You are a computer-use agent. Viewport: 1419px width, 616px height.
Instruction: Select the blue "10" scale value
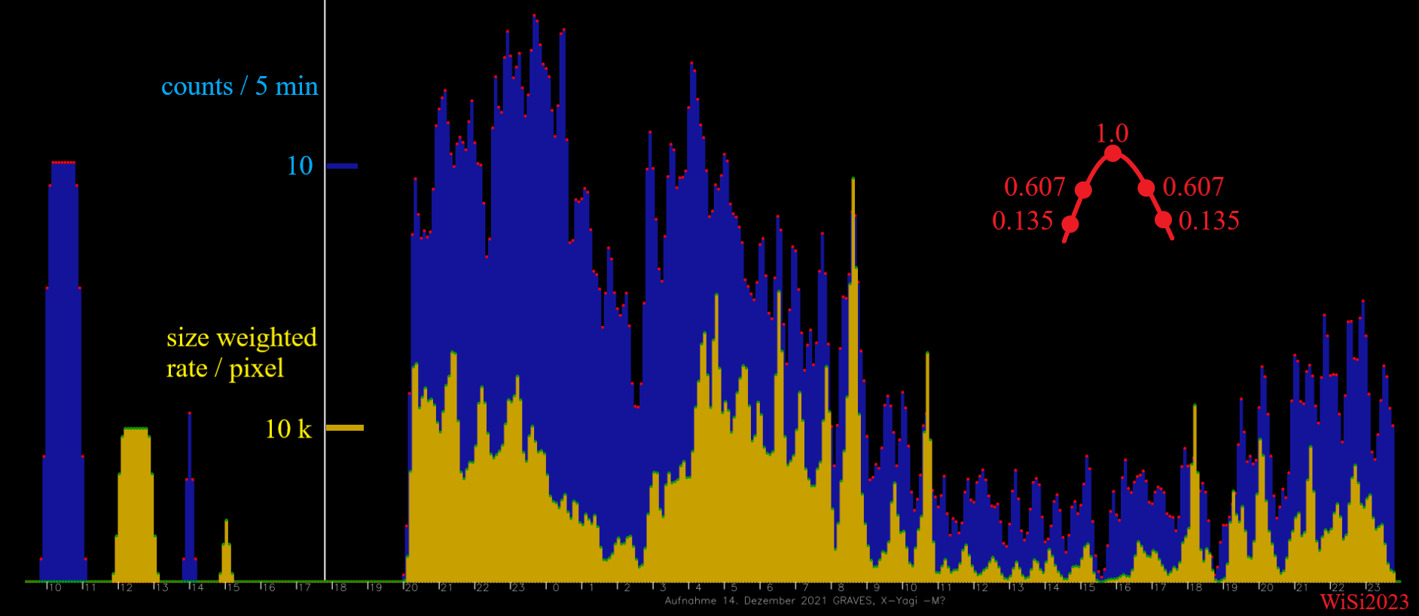click(300, 166)
